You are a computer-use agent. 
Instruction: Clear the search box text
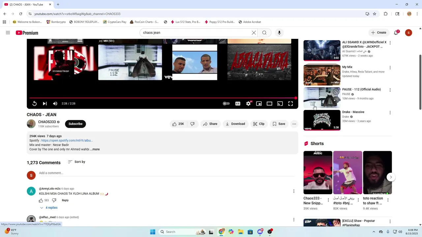click(x=254, y=33)
